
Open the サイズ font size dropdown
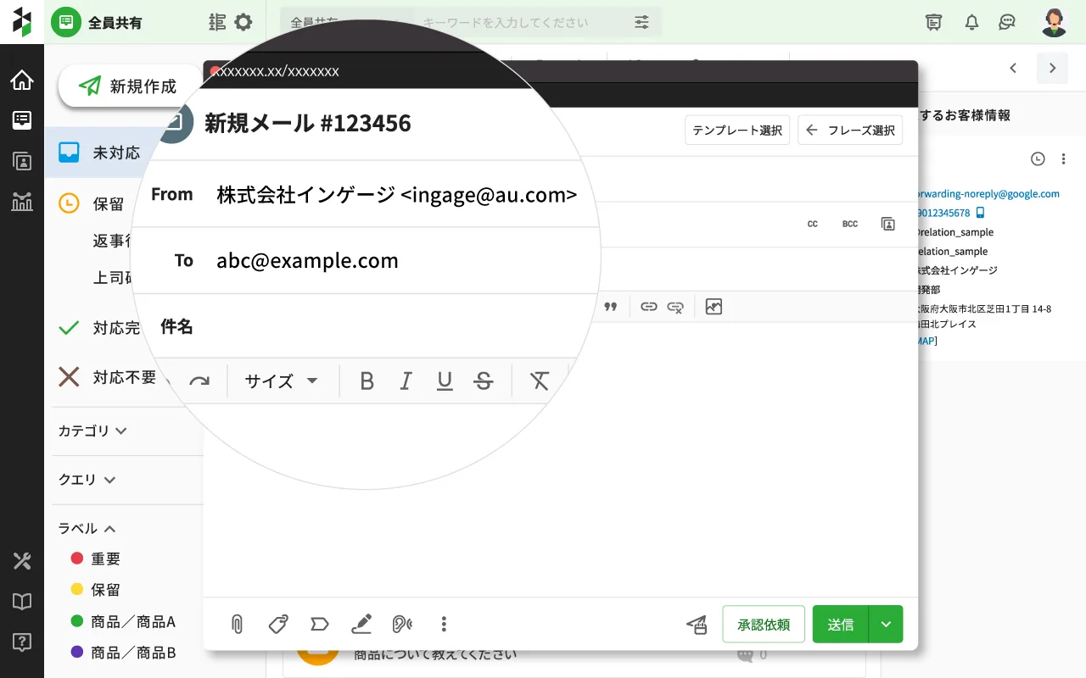tap(282, 381)
